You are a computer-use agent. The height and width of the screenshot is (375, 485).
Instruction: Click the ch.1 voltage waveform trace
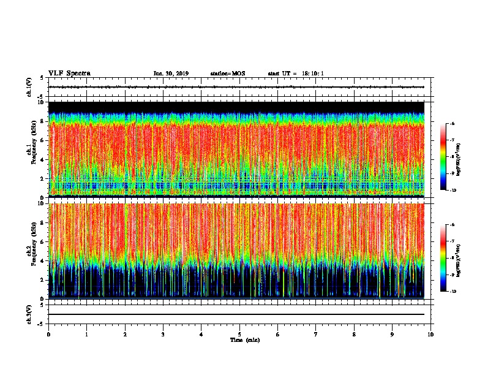(236, 87)
